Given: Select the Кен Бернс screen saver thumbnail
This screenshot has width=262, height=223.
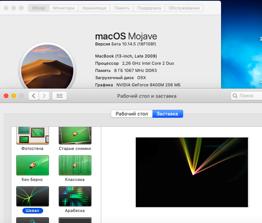Looking at the screenshot, I should tap(33, 165).
